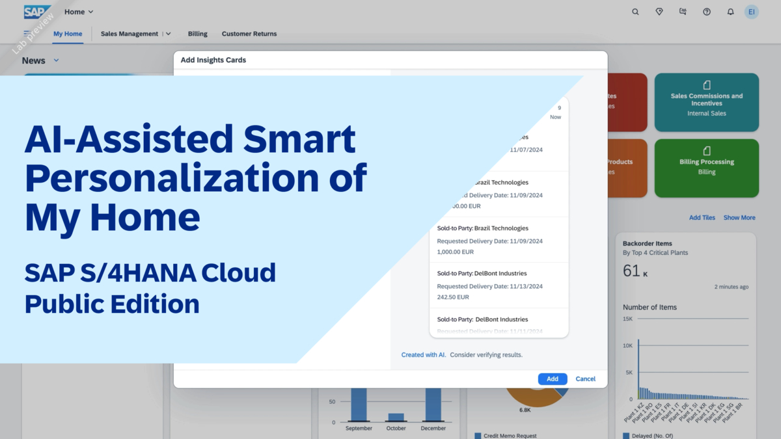Collapse the News section chevron
This screenshot has height=439, width=781.
[56, 60]
